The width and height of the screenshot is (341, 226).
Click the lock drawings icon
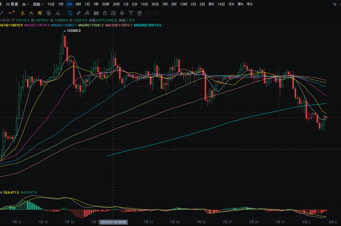tap(105, 13)
